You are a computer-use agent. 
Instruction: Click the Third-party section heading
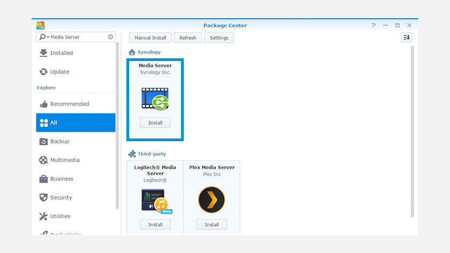pos(152,154)
